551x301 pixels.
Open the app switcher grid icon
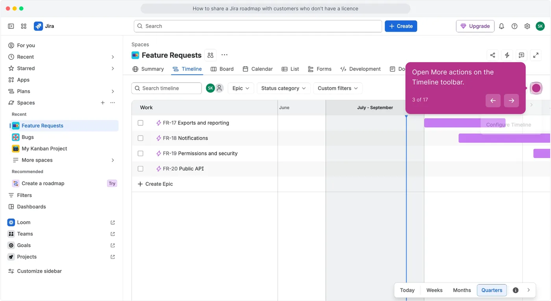tap(24, 26)
